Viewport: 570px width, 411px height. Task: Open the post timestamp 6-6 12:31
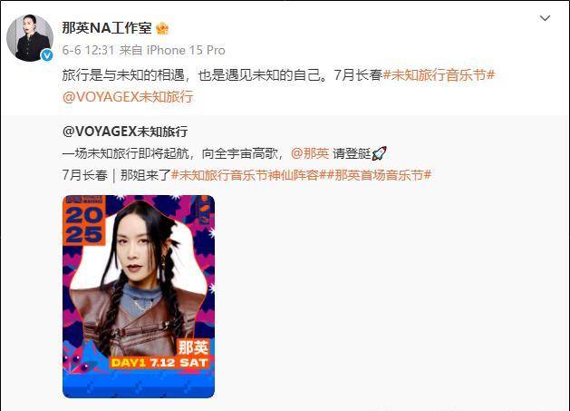[x=88, y=50]
